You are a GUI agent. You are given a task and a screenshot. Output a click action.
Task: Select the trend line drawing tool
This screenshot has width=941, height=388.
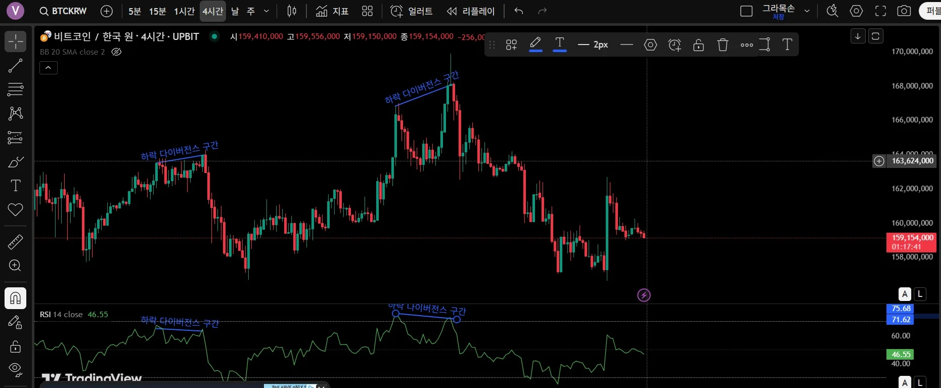coord(15,65)
